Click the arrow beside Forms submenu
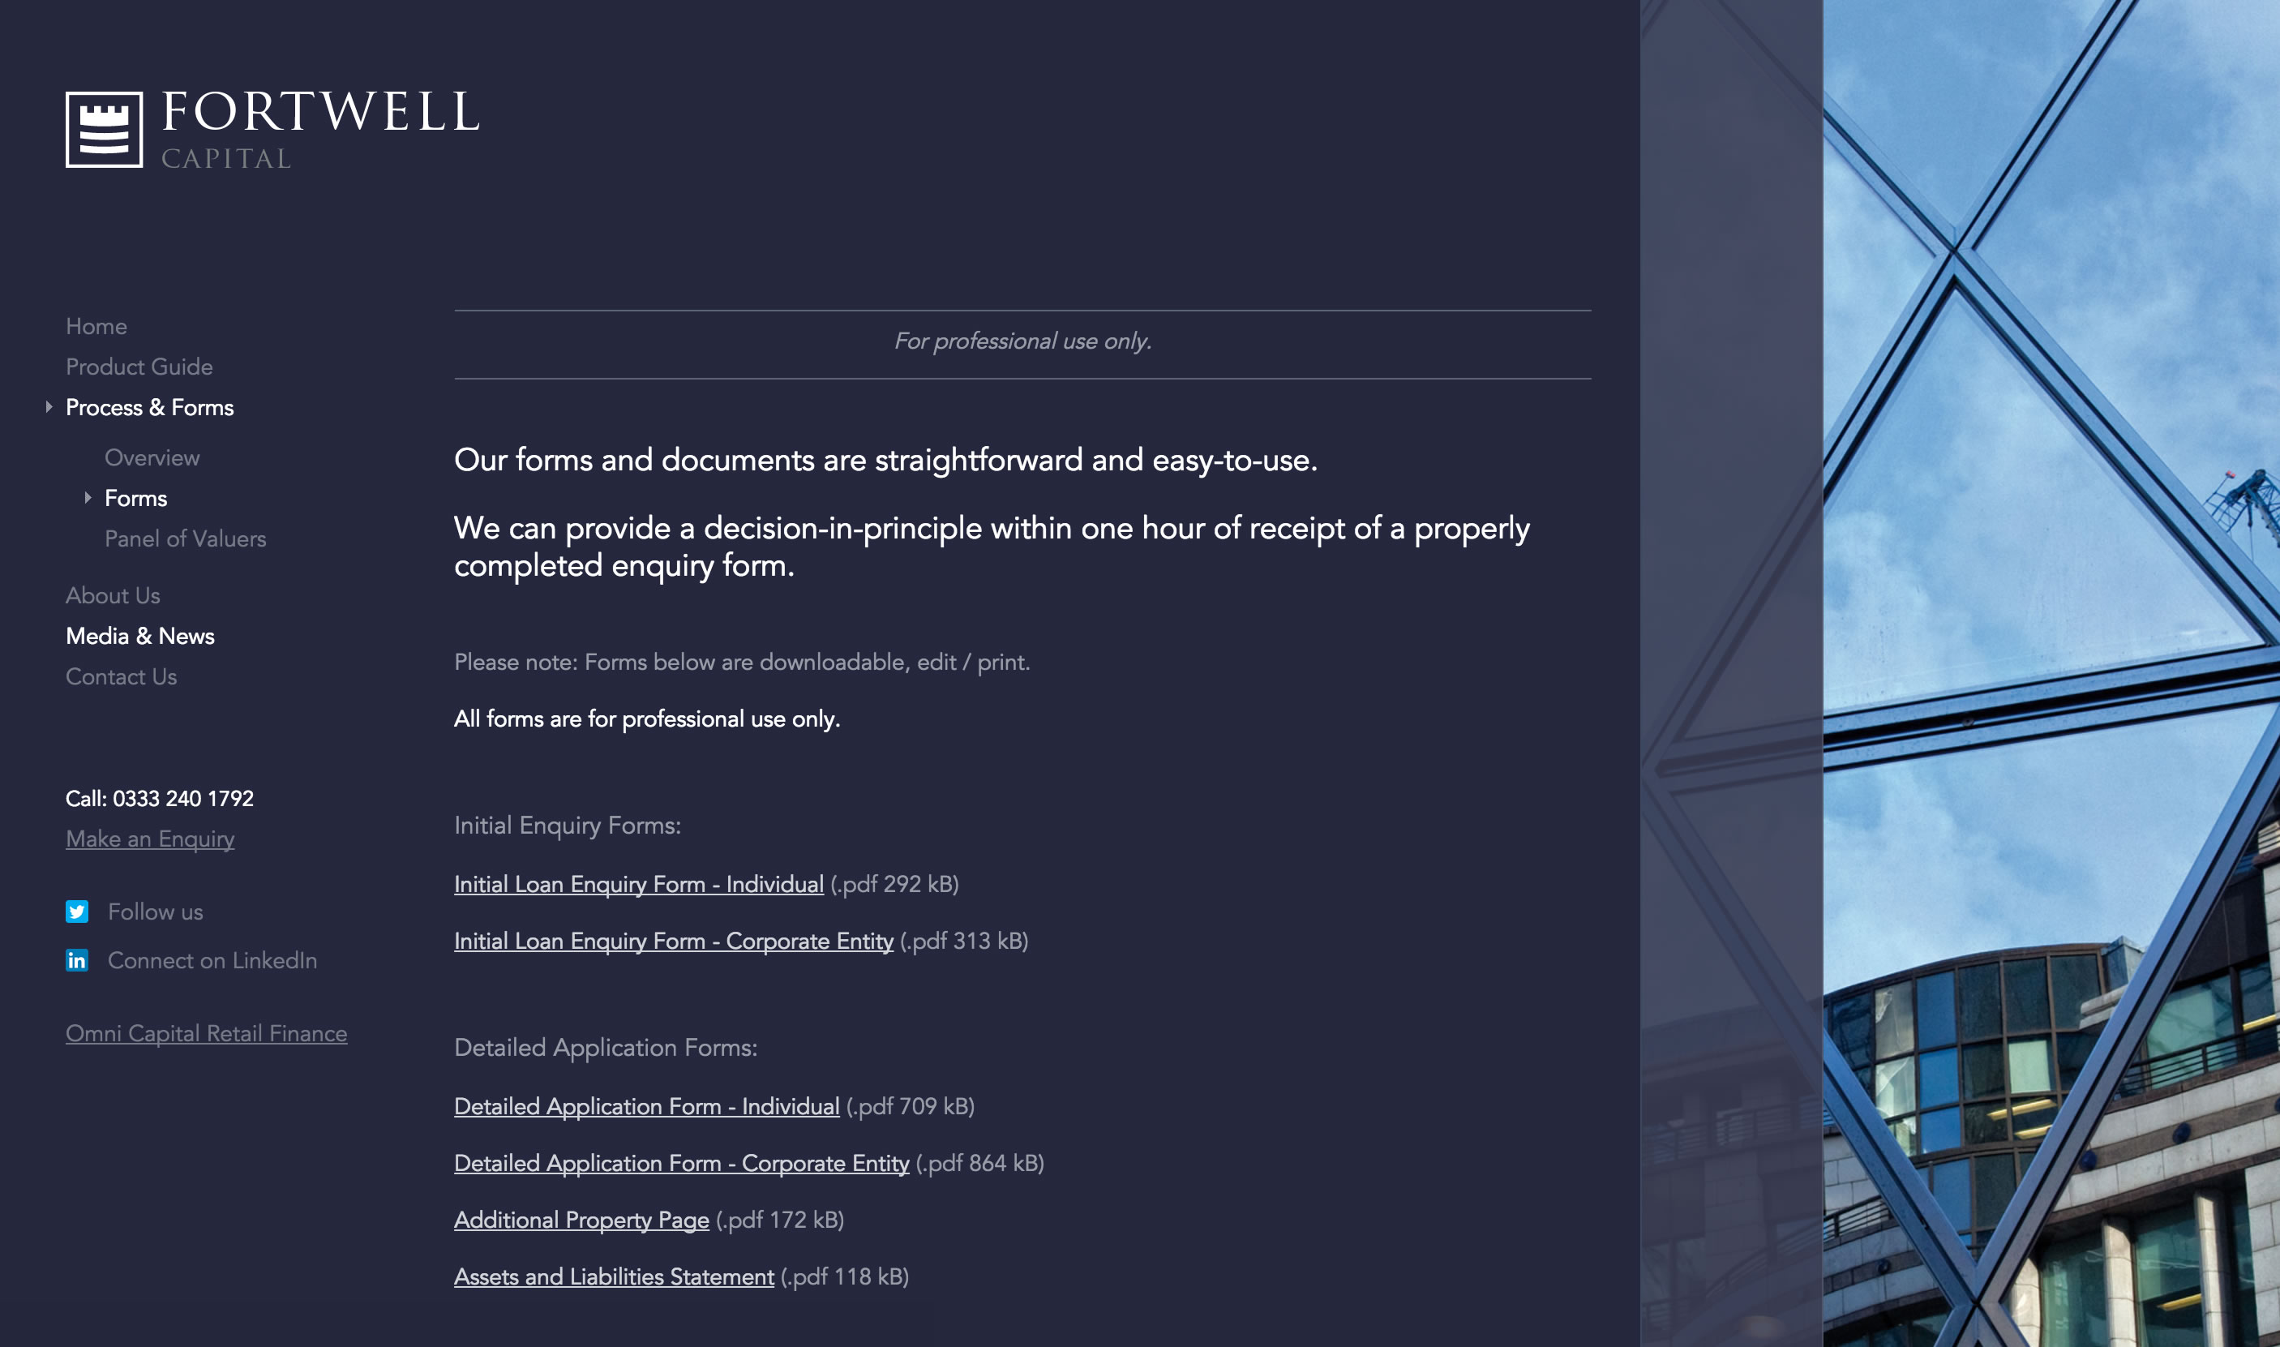 point(88,497)
